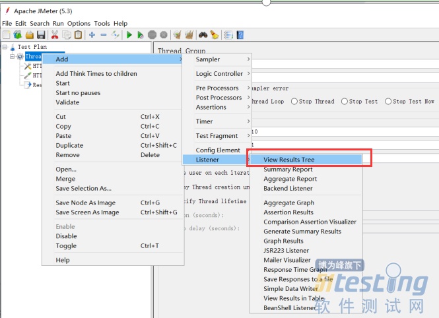The height and width of the screenshot is (318, 439).
Task: Collapse the Thread Group tree node
Action: (x=12, y=57)
